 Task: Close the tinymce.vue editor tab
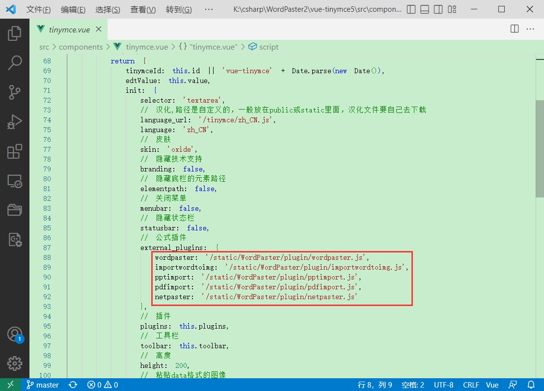(99, 29)
